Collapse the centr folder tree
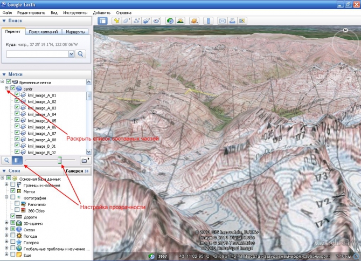 click(6, 88)
